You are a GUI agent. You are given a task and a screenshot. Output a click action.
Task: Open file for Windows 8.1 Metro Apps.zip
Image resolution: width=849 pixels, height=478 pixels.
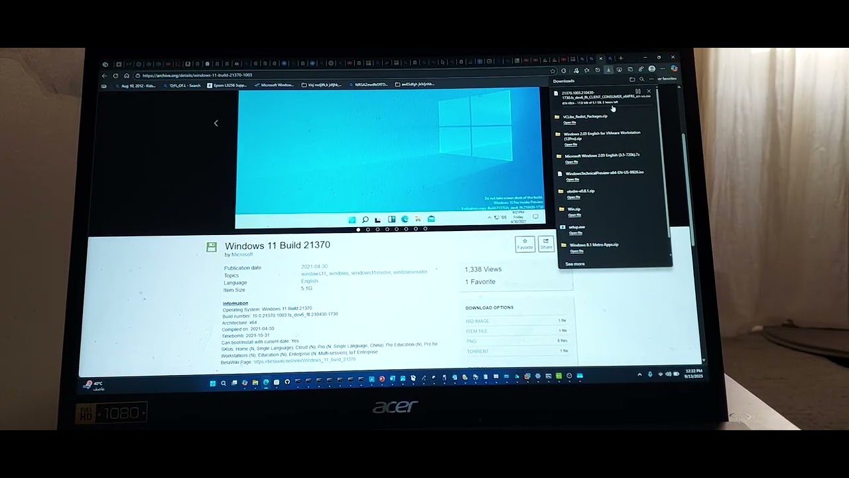577,251
